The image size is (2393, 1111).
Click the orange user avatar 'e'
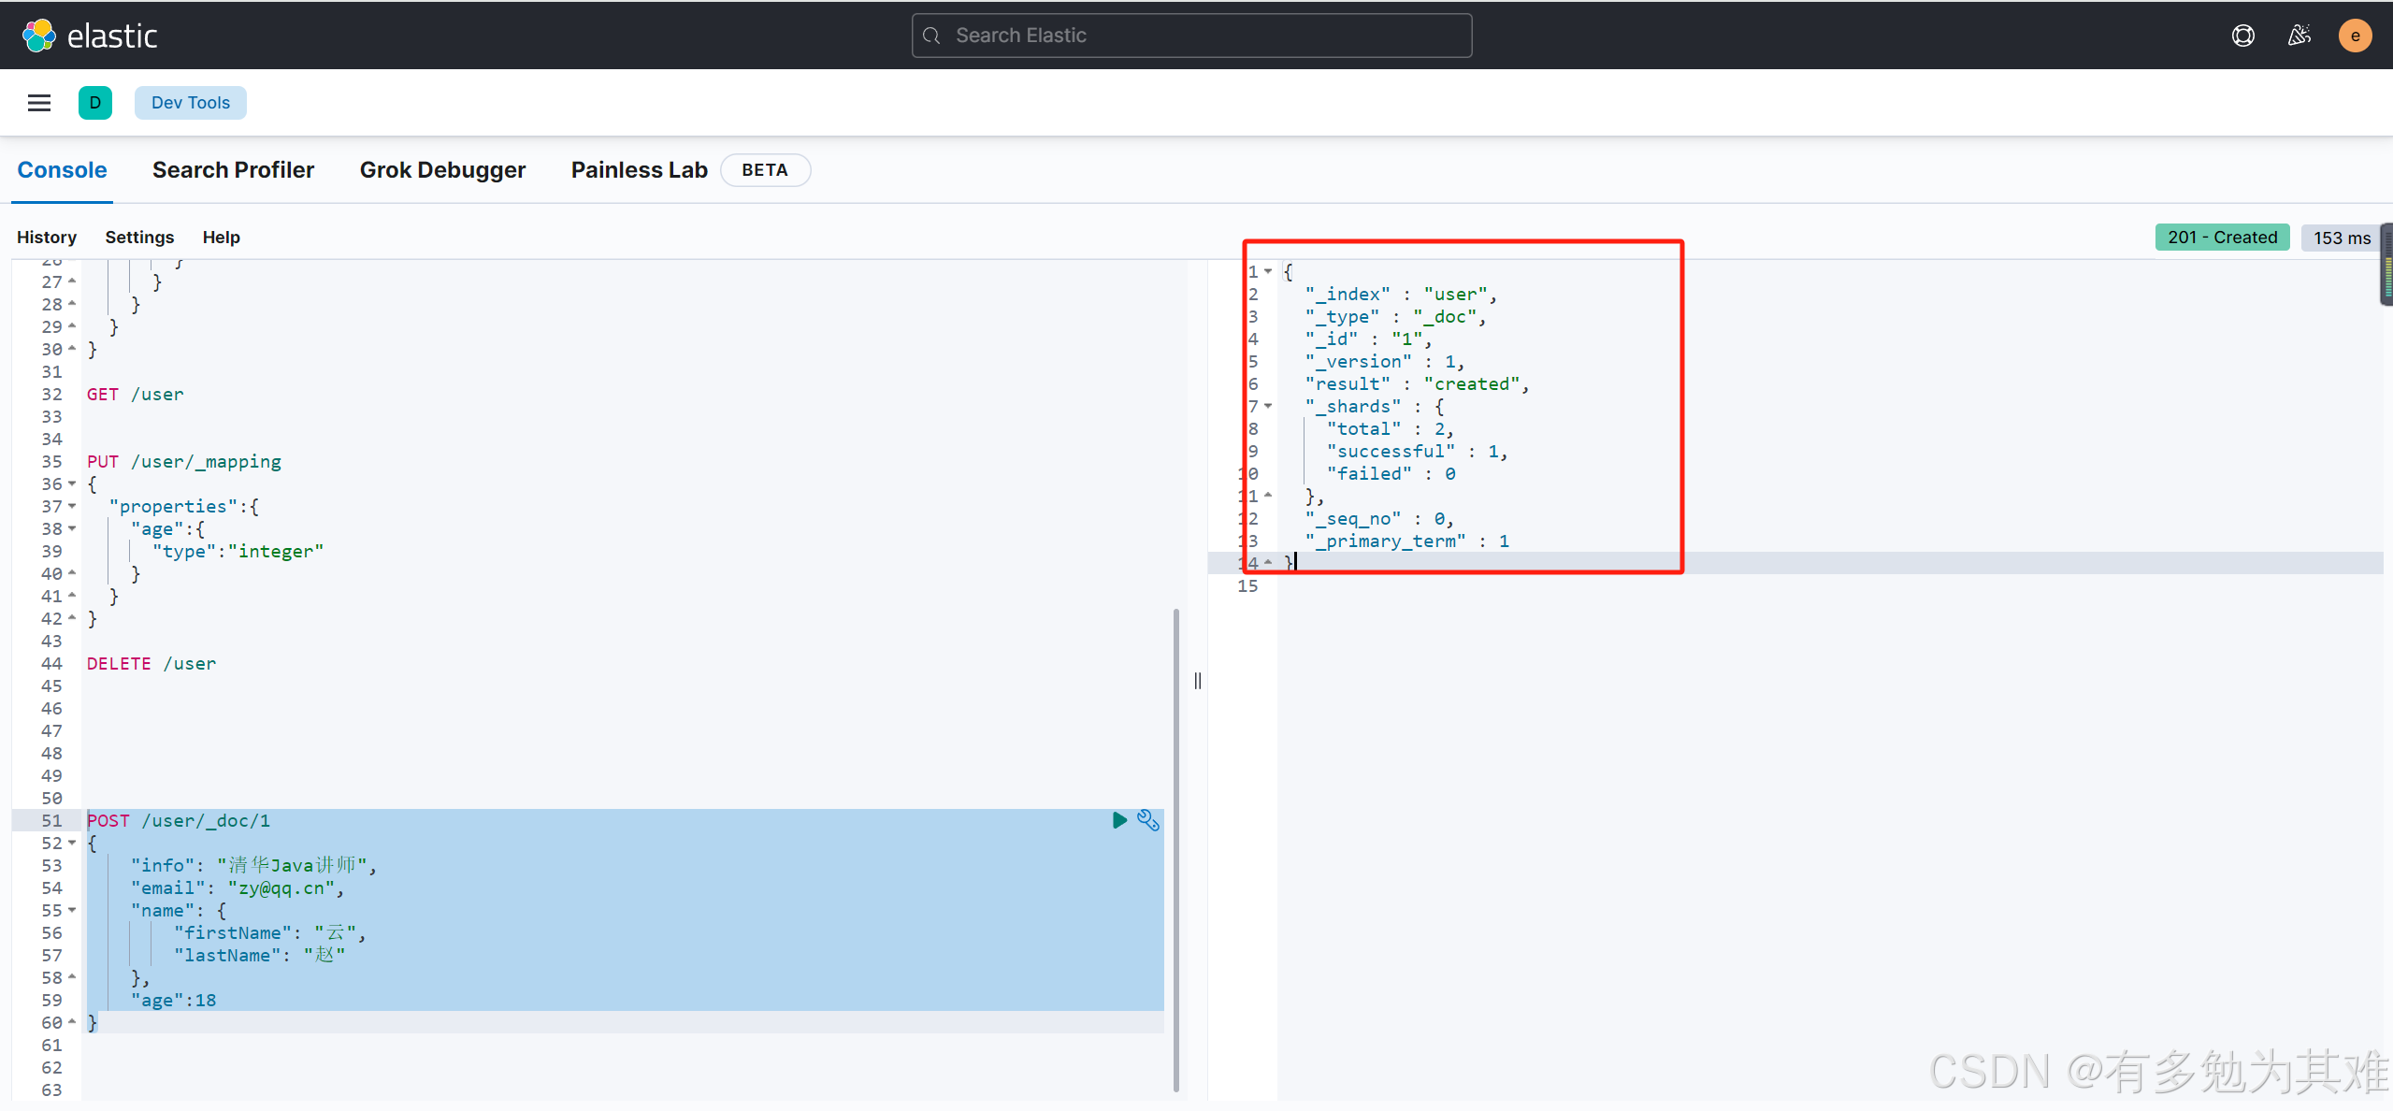point(2355,36)
